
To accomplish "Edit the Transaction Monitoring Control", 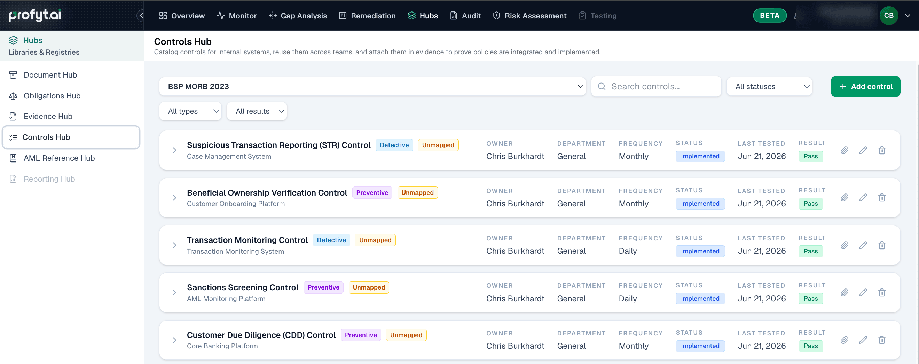I will (863, 245).
